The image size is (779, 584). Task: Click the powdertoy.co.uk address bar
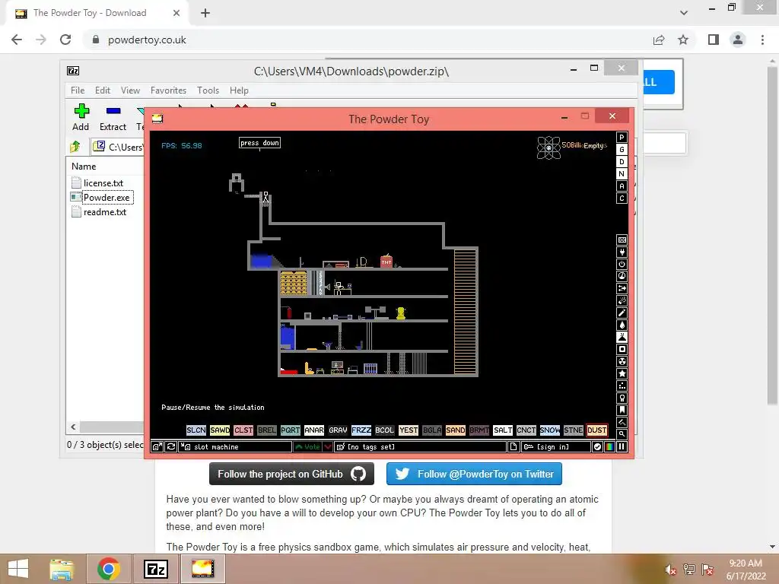pyautogui.click(x=147, y=40)
